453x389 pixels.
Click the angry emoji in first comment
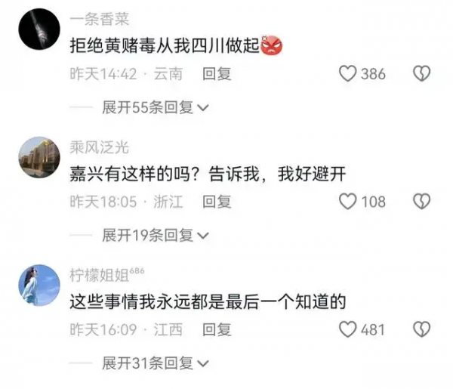272,45
